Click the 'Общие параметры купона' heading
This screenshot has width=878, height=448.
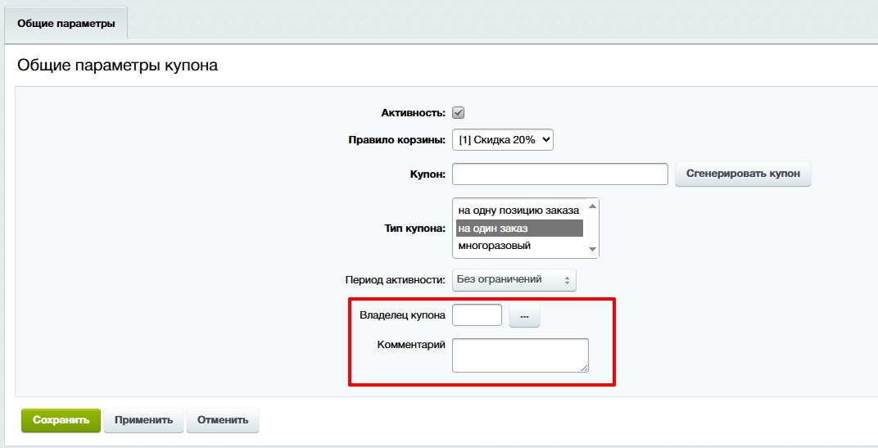pyautogui.click(x=118, y=66)
